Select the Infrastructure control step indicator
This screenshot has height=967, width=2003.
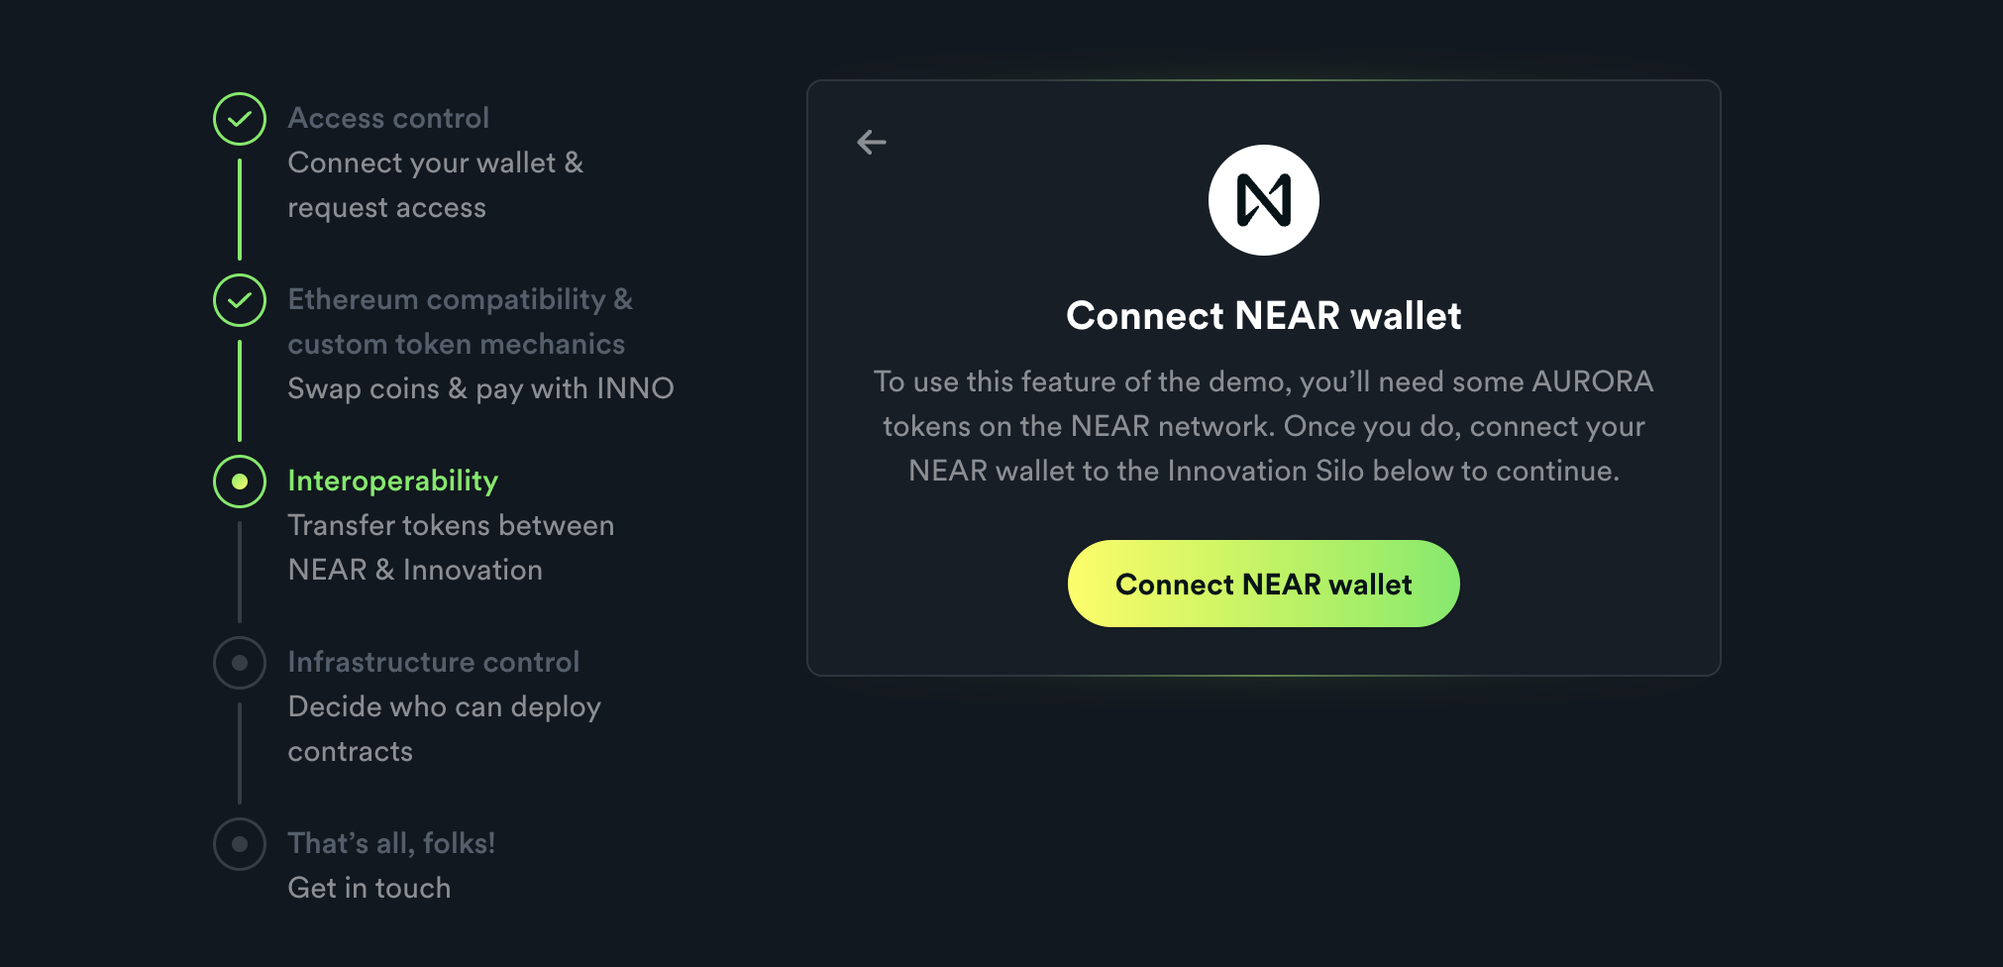240,663
